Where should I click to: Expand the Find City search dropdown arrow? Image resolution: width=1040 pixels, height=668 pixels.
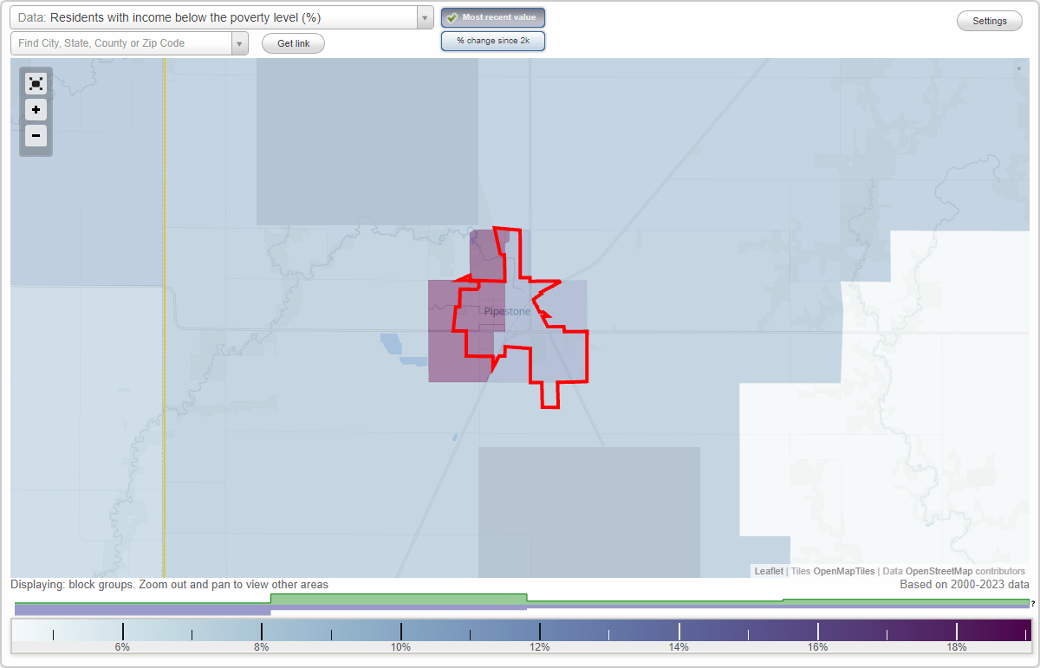click(239, 42)
